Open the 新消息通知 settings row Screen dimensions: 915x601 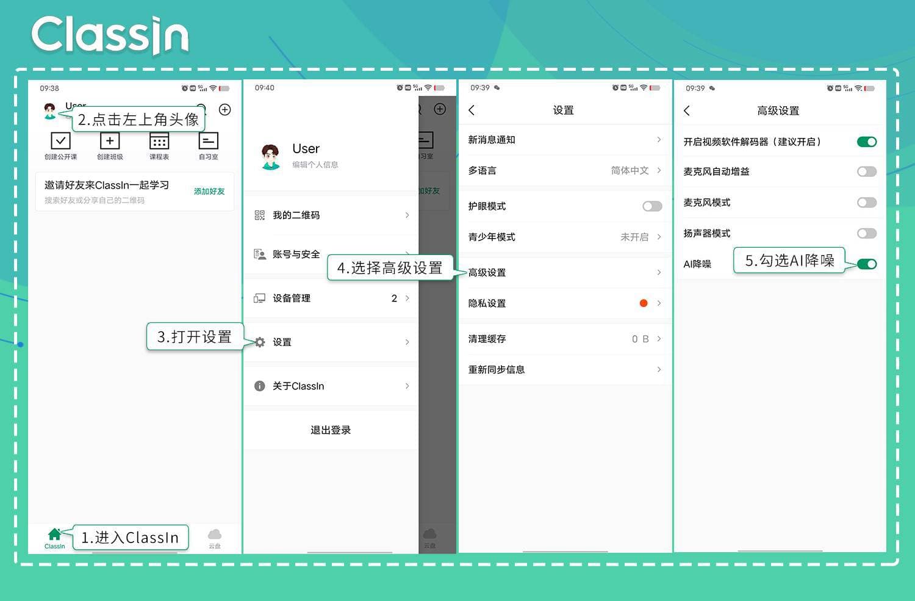click(x=564, y=140)
